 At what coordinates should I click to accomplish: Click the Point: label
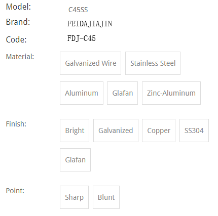click(x=15, y=191)
